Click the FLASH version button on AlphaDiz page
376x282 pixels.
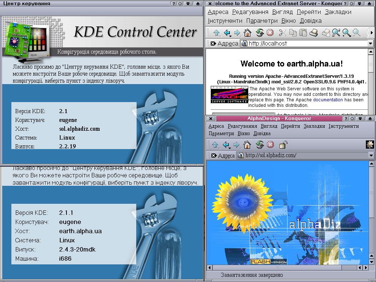[268, 262]
